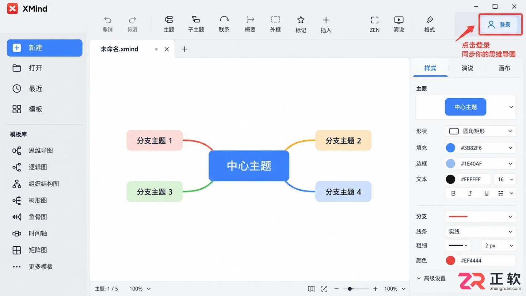Screen dimensions: 526x296
Task: Click the black text color swatch
Action: pos(450,179)
